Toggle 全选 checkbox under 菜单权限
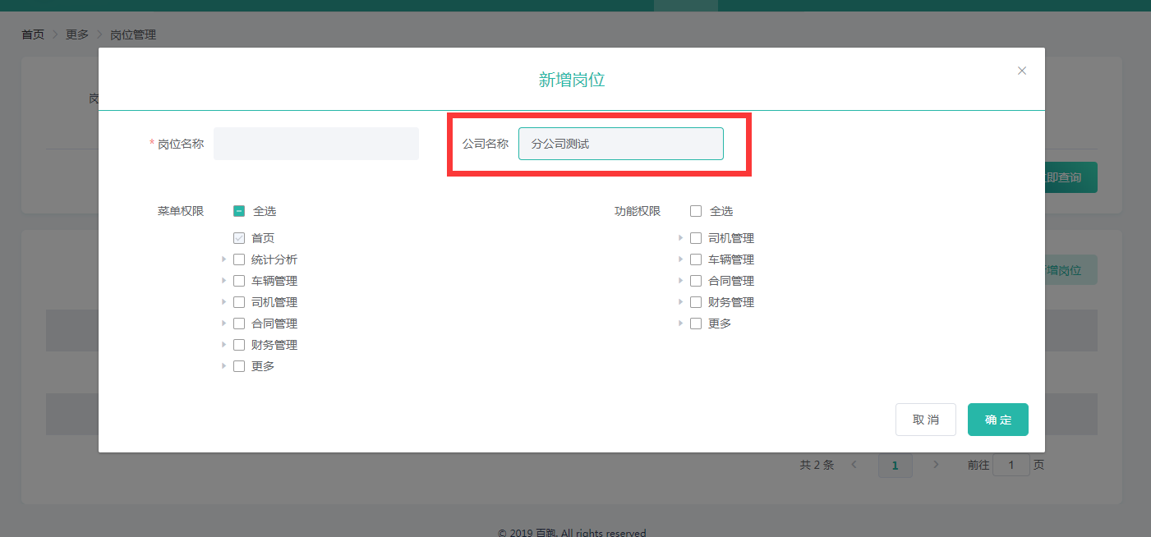 [x=239, y=211]
